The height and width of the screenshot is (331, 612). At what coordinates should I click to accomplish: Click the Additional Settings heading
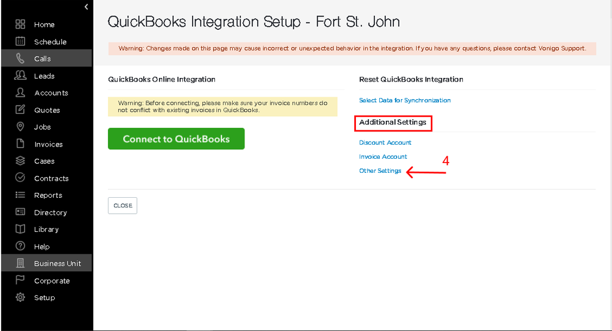click(x=393, y=122)
